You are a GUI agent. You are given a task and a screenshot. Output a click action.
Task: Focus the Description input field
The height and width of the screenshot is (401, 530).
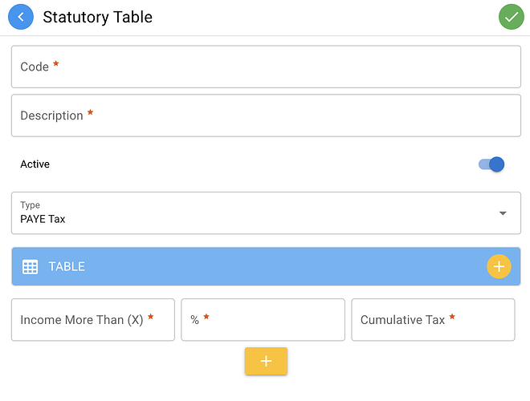pyautogui.click(x=266, y=115)
